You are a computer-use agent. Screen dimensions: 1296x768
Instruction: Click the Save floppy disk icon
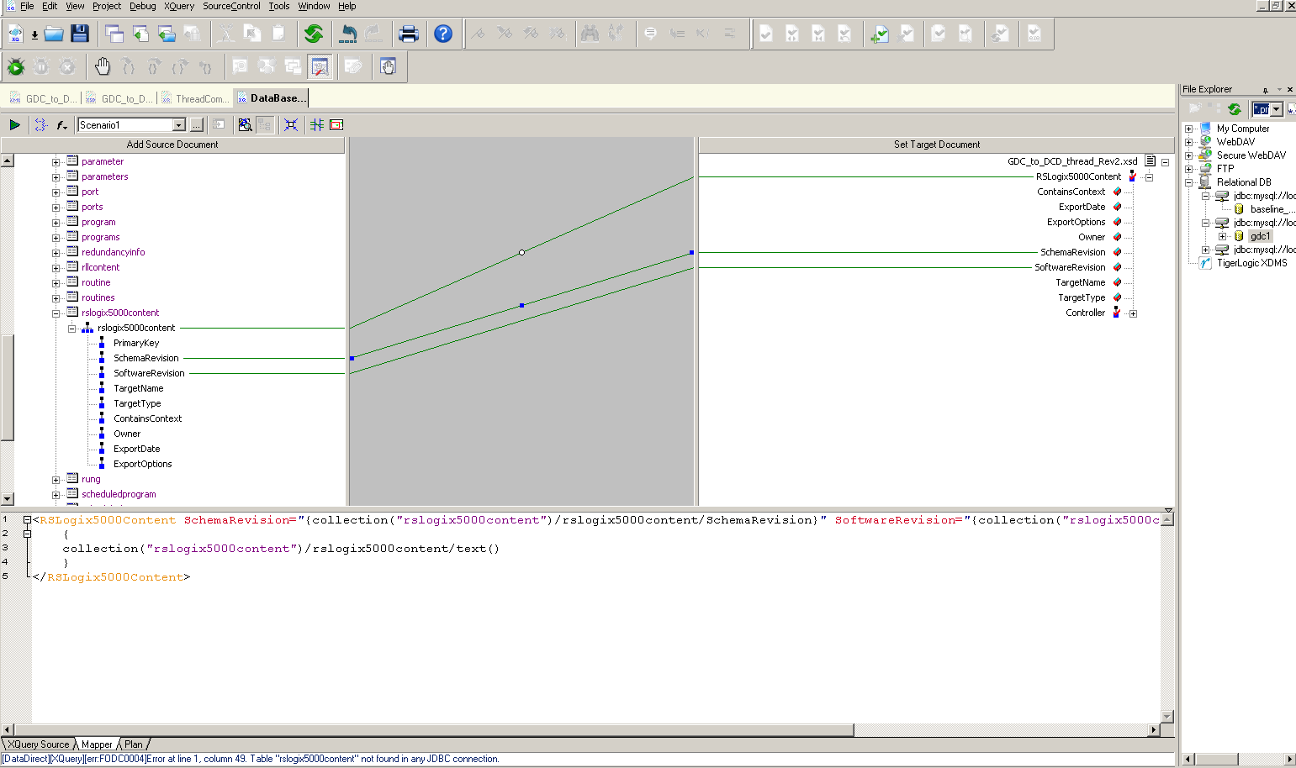coord(80,34)
